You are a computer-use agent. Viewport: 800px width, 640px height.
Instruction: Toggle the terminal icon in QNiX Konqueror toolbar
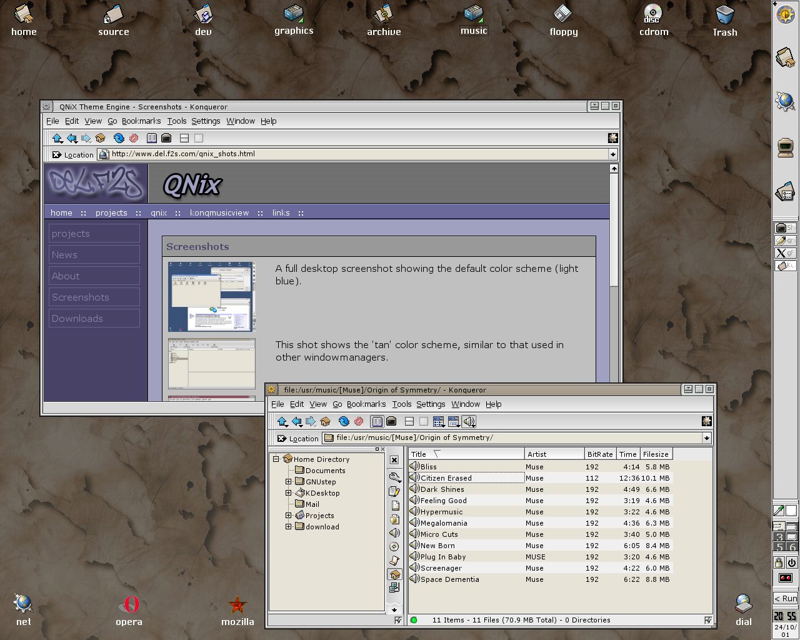click(166, 138)
